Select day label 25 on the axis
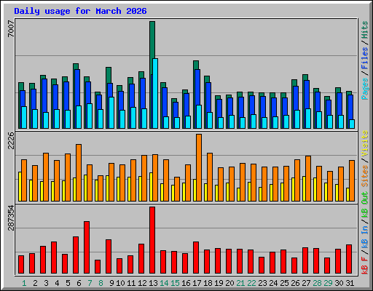Viewport: 373px width, 291px height. click(x=284, y=283)
